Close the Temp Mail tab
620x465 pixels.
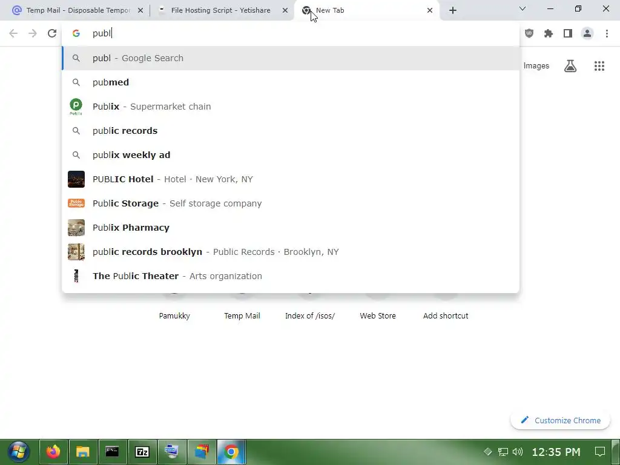[x=140, y=10]
